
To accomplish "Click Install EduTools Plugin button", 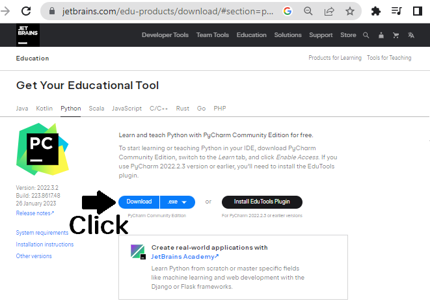I will tap(262, 202).
